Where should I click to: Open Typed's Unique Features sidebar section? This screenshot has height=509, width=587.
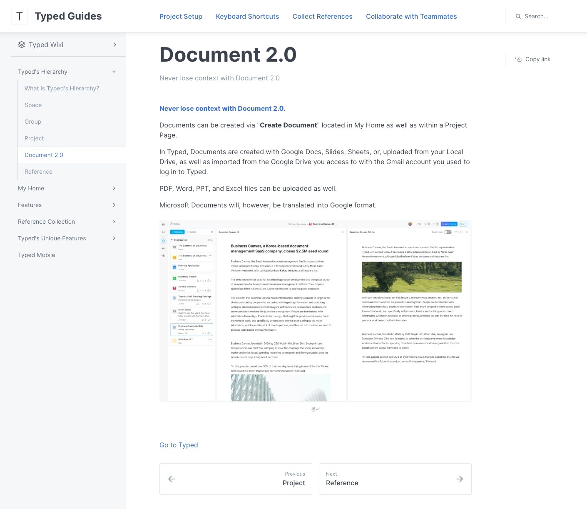coord(52,238)
